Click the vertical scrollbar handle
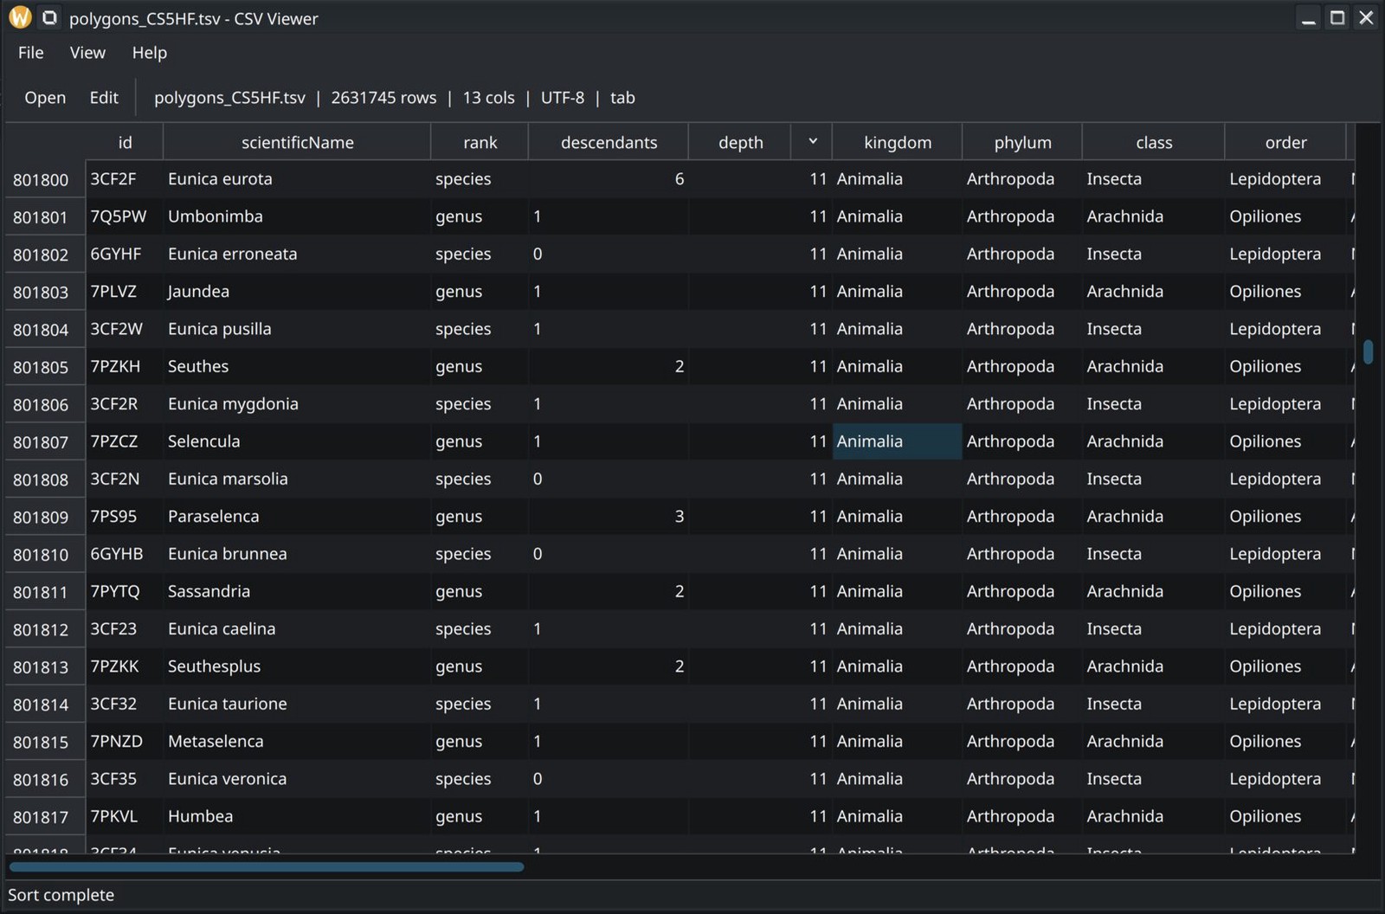The image size is (1385, 914). pos(1368,351)
